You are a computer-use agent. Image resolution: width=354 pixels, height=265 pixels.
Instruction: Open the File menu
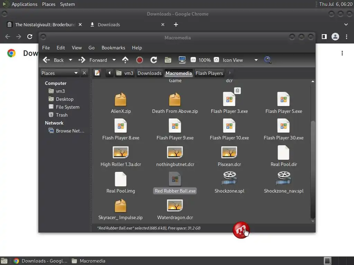click(x=46, y=48)
